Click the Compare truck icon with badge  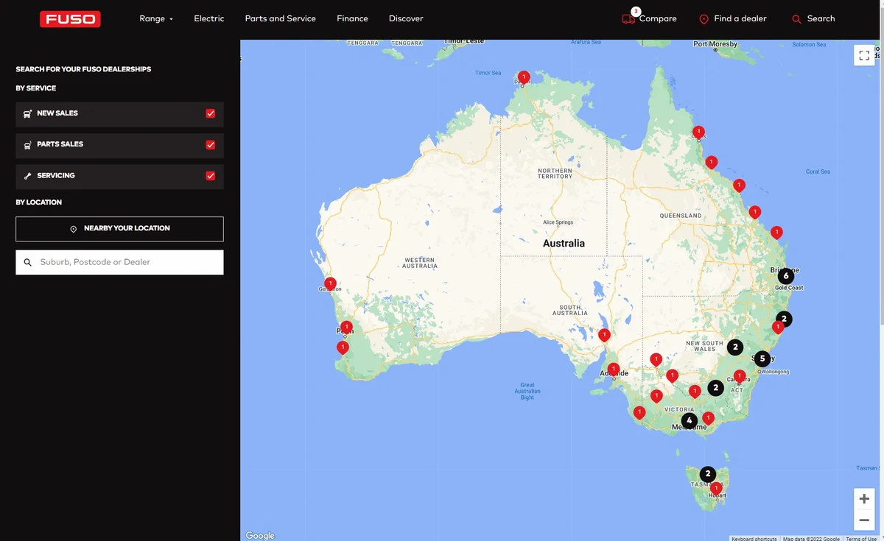627,18
